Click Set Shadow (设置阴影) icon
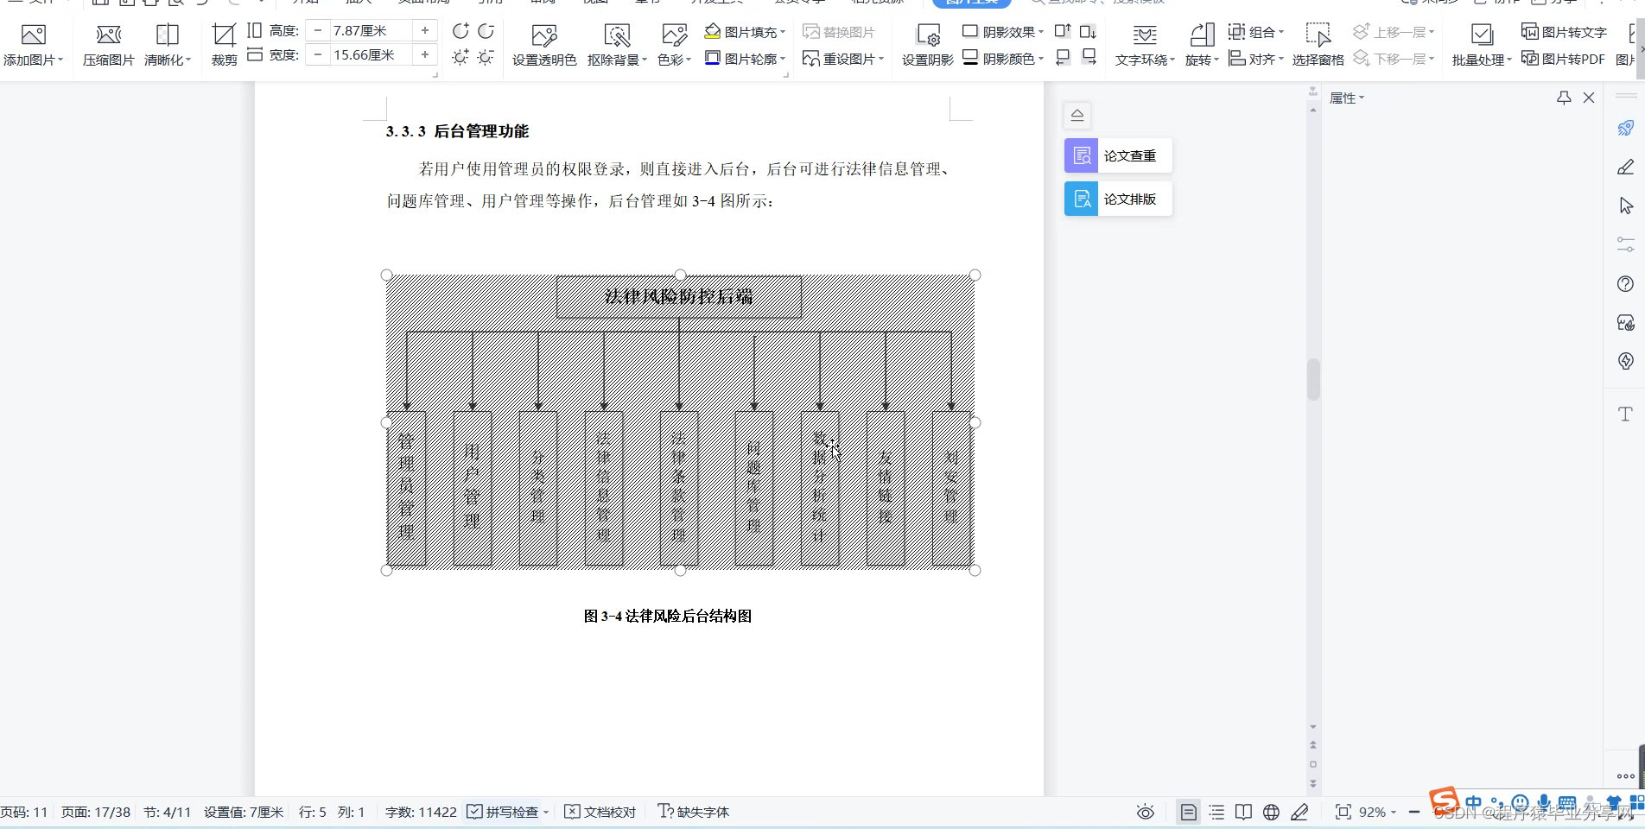 coord(928,35)
